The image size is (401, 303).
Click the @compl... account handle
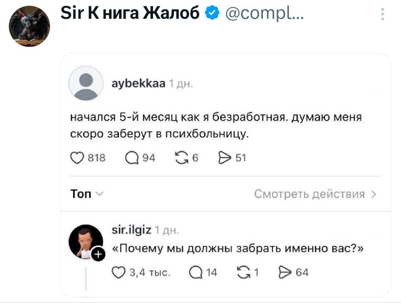pos(264,13)
